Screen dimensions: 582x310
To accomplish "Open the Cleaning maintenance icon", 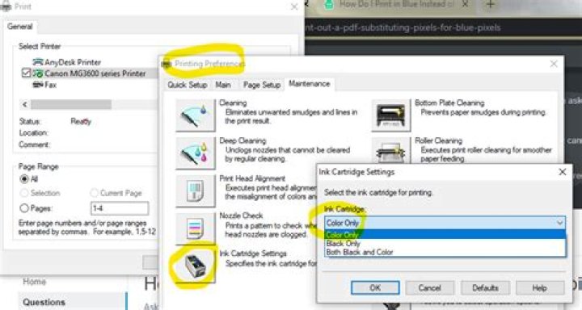I will (x=196, y=115).
